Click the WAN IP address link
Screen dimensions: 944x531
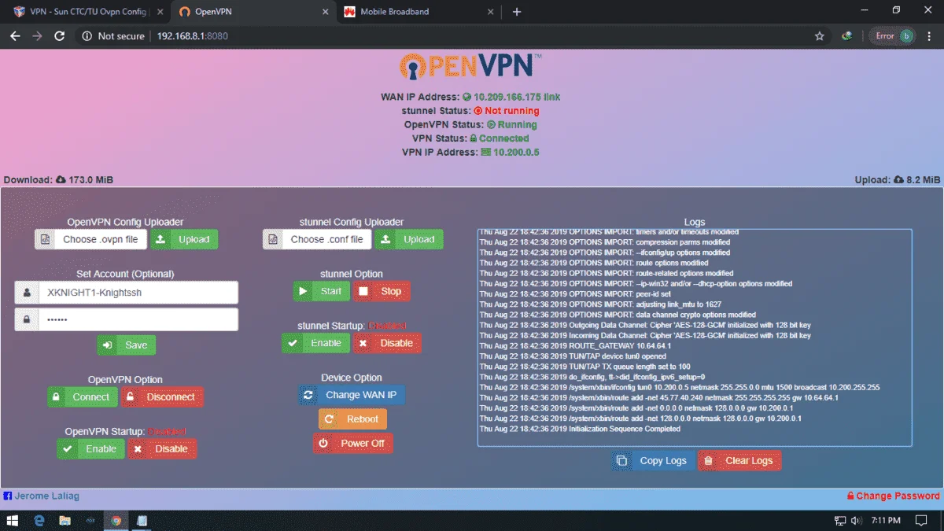tap(517, 97)
